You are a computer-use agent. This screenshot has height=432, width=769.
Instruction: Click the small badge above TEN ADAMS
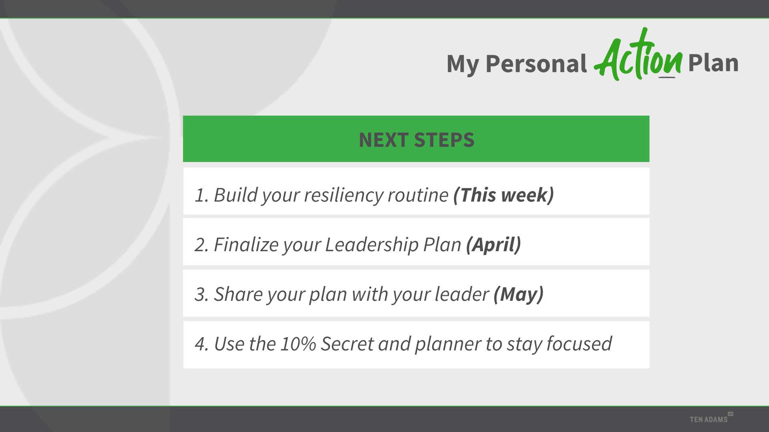point(731,414)
